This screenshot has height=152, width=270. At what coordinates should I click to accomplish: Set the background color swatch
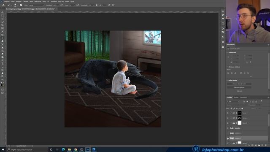point(3,86)
